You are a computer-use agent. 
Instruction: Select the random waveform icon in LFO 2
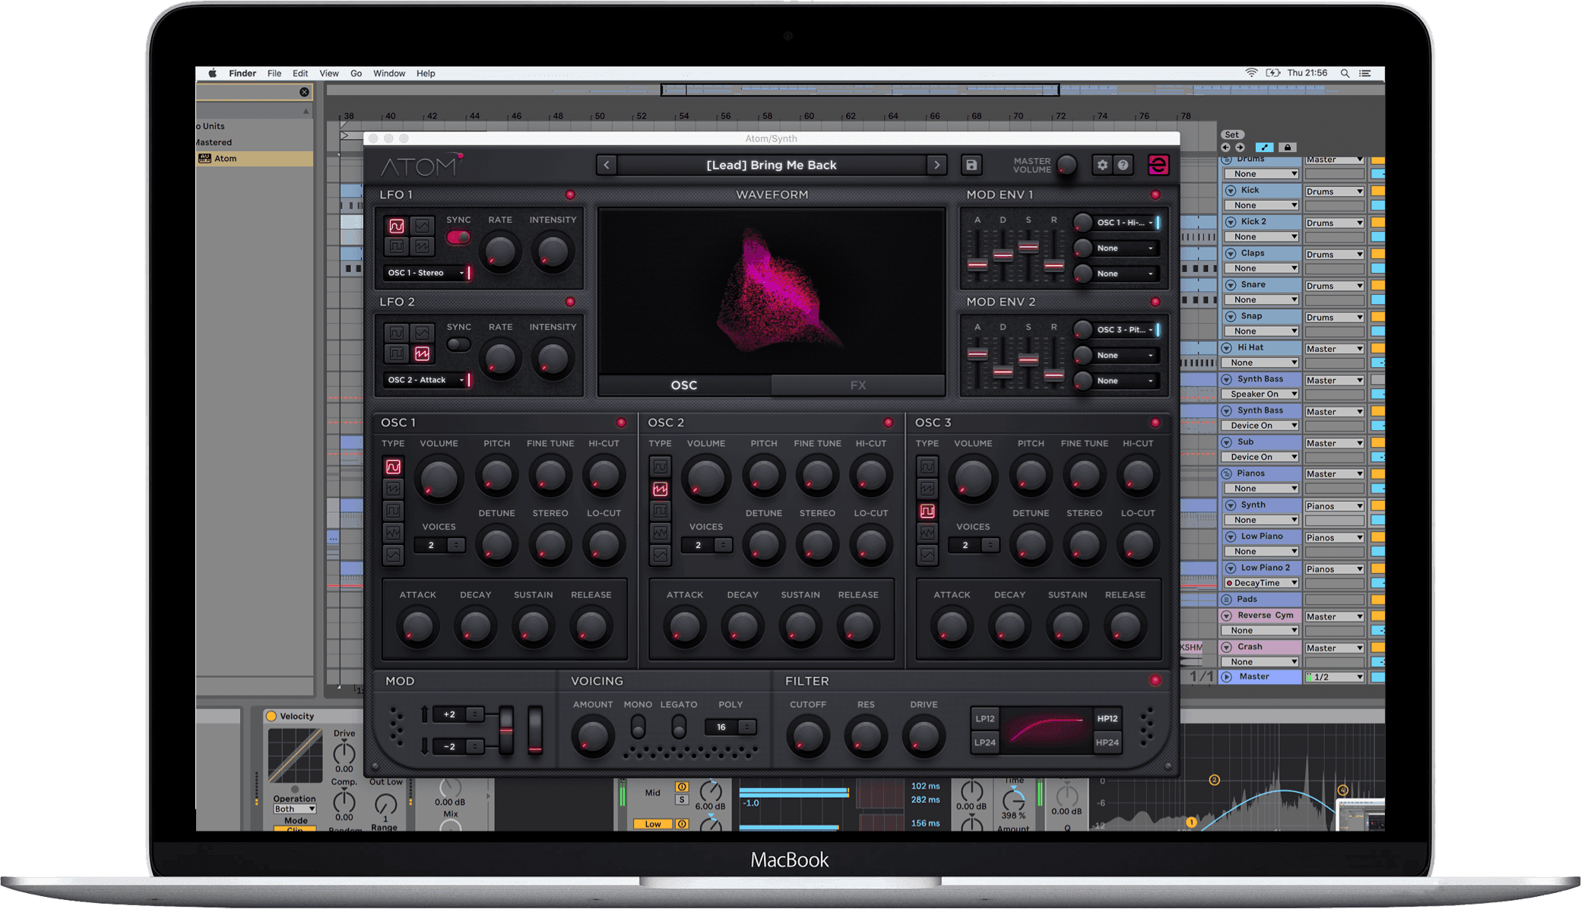click(x=423, y=354)
